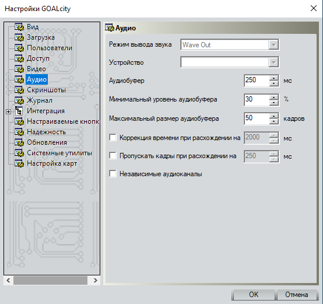The image size is (323, 304).
Task: Confirm settings with the OK button
Action: coord(254,295)
